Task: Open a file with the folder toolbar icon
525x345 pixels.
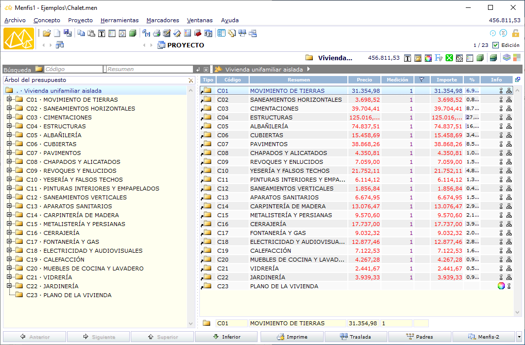Action: [47, 33]
